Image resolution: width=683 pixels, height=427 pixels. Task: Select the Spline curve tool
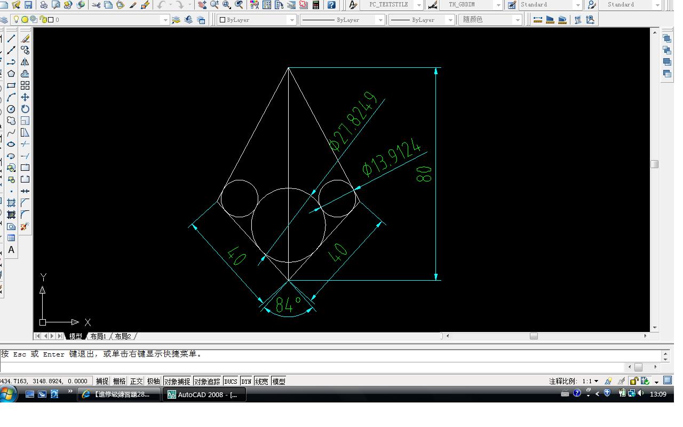tap(11, 132)
